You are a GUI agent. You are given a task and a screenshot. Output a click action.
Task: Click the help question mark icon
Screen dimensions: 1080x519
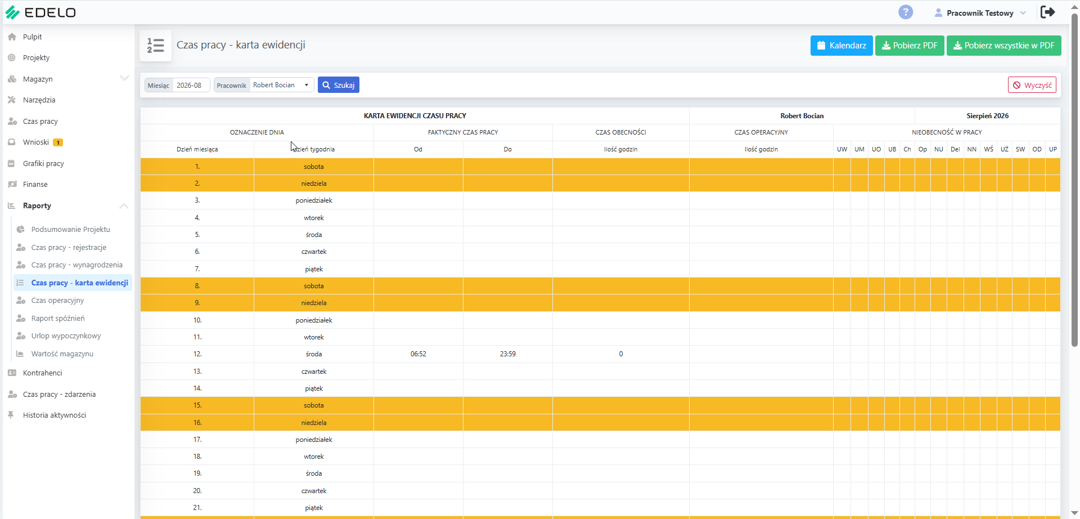906,12
